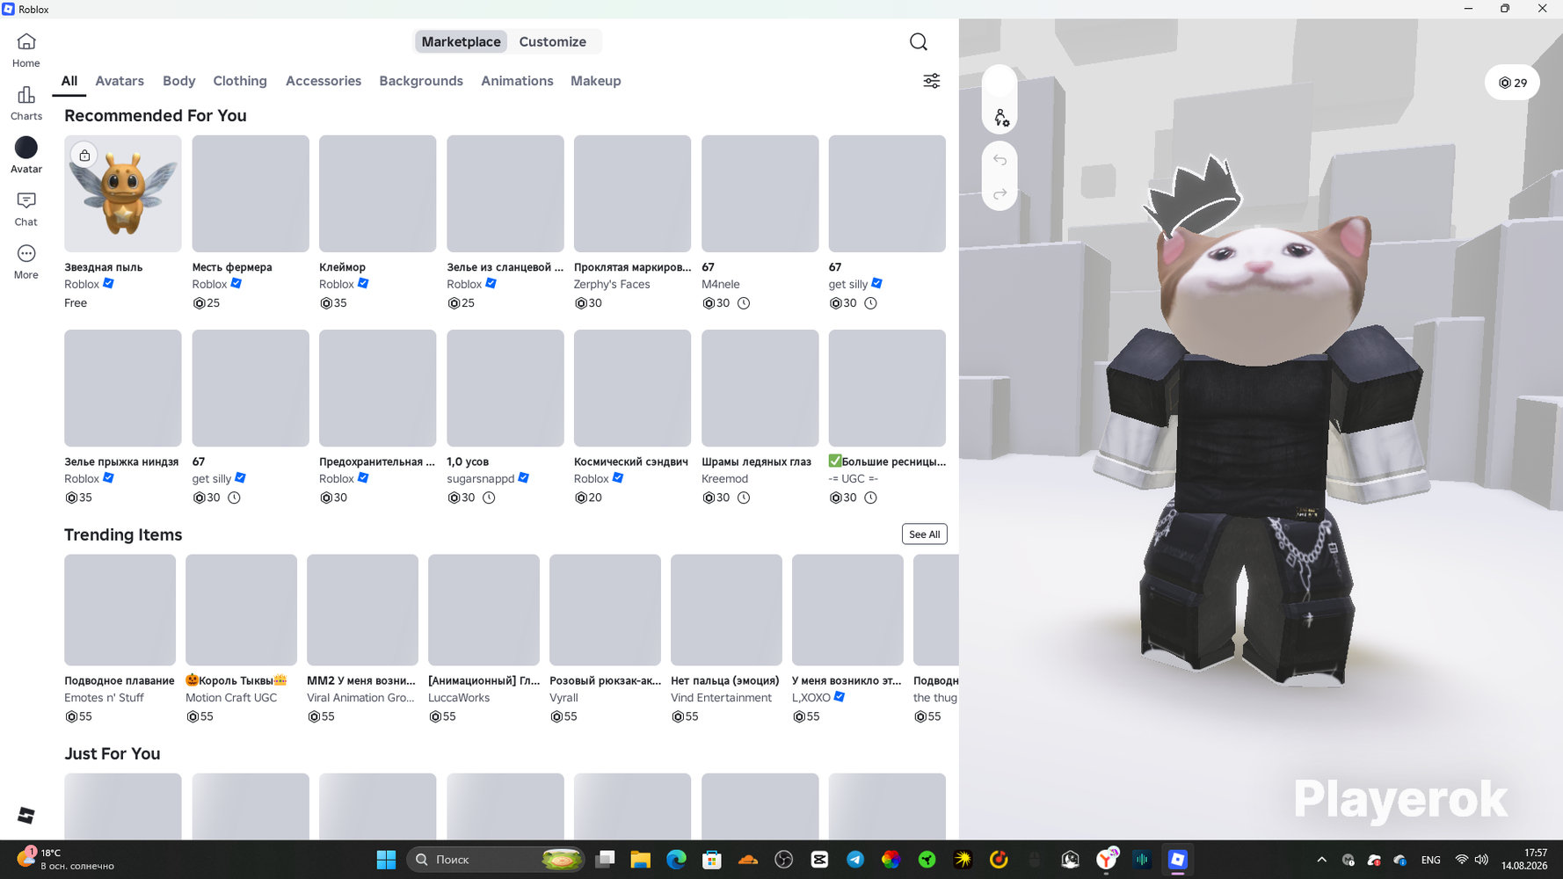
Task: Switch to the Marketplace view
Action: (x=461, y=41)
